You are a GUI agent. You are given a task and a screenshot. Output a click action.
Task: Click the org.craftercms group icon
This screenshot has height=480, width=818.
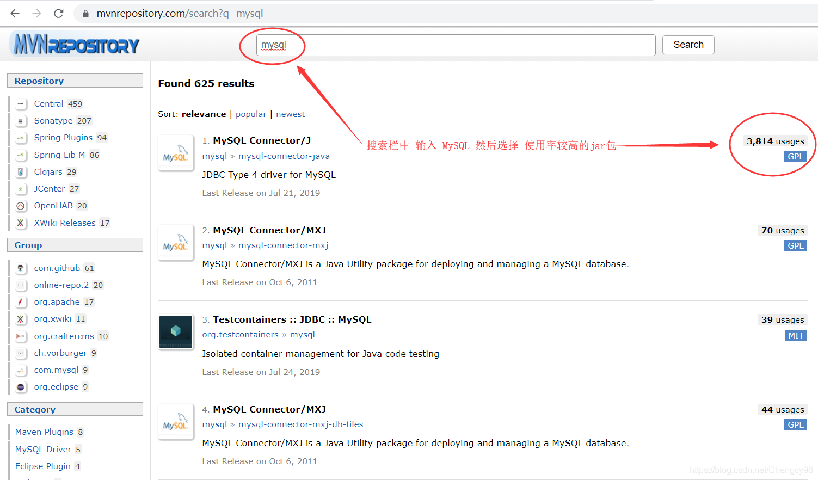click(21, 336)
